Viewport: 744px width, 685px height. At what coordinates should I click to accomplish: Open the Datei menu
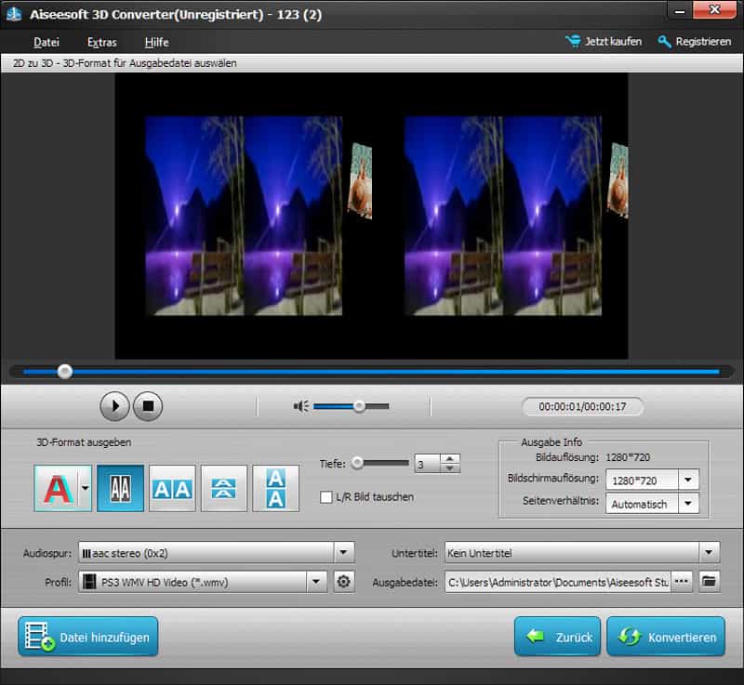pos(46,42)
